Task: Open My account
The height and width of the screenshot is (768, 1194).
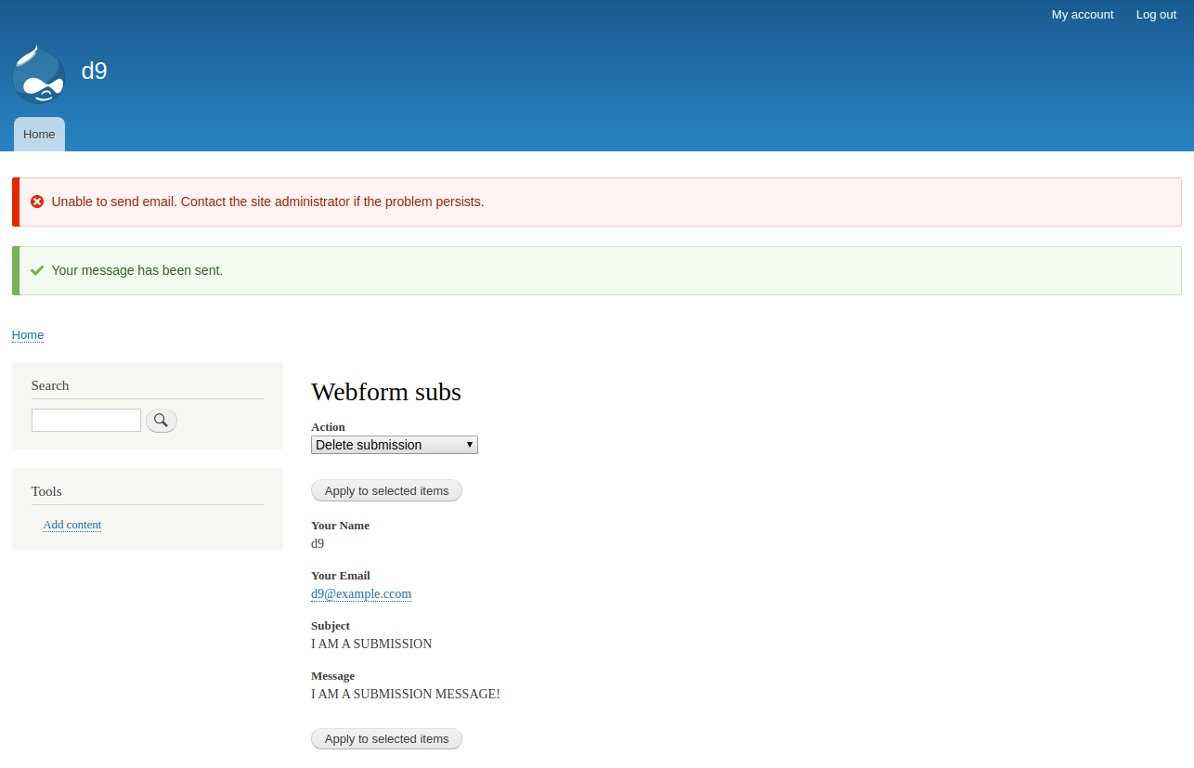Action: [1082, 14]
